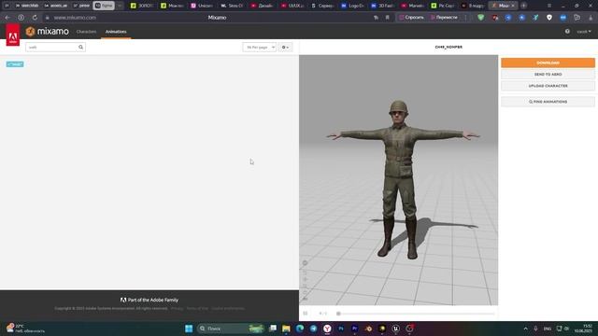The image size is (598, 336).
Task: Open the per-page results dropdown
Action: click(260, 48)
